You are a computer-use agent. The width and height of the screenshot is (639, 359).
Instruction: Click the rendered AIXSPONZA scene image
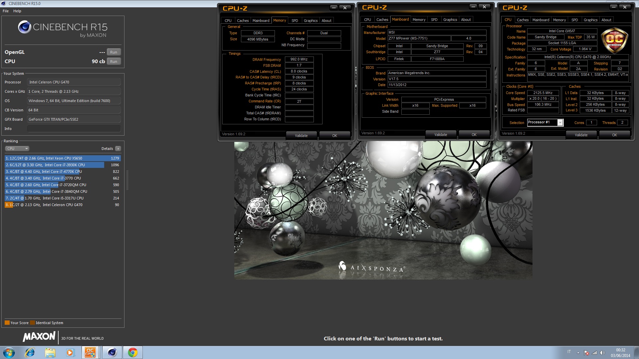pos(383,210)
